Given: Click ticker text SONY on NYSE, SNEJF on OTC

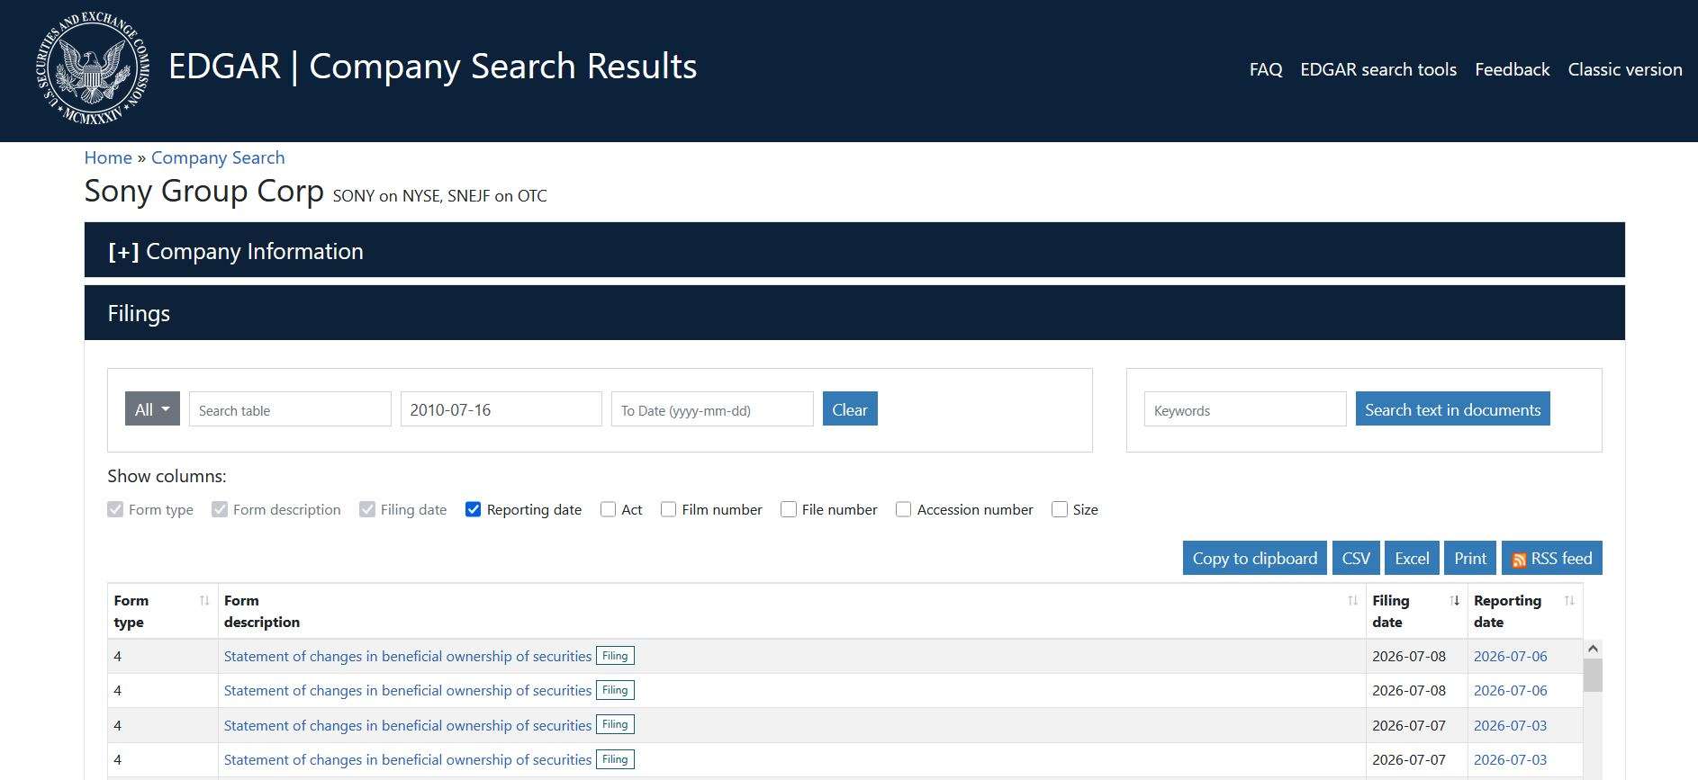Looking at the screenshot, I should (439, 196).
